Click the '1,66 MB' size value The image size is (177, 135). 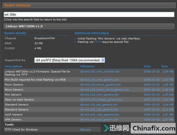click(168, 90)
